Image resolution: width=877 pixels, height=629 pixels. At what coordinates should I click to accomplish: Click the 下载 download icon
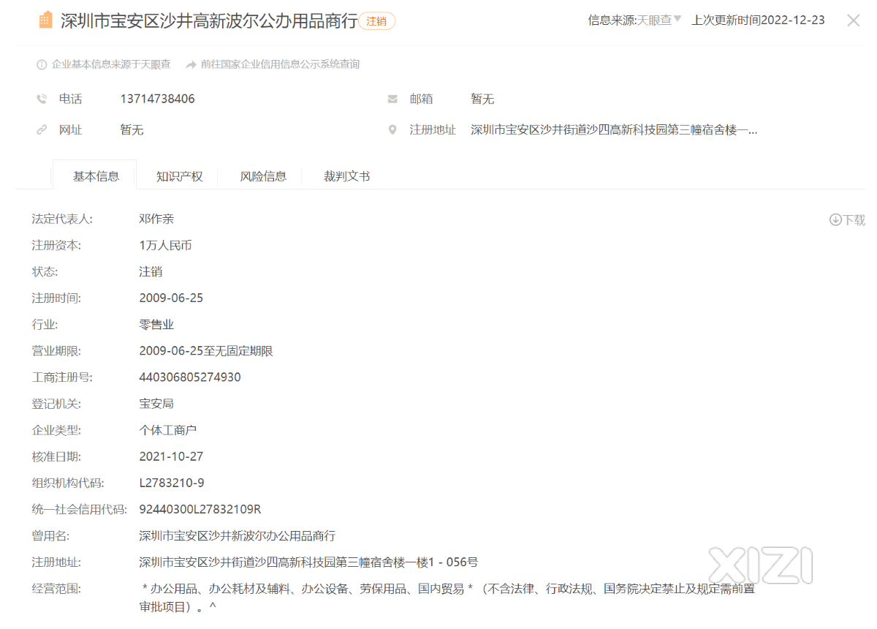835,219
